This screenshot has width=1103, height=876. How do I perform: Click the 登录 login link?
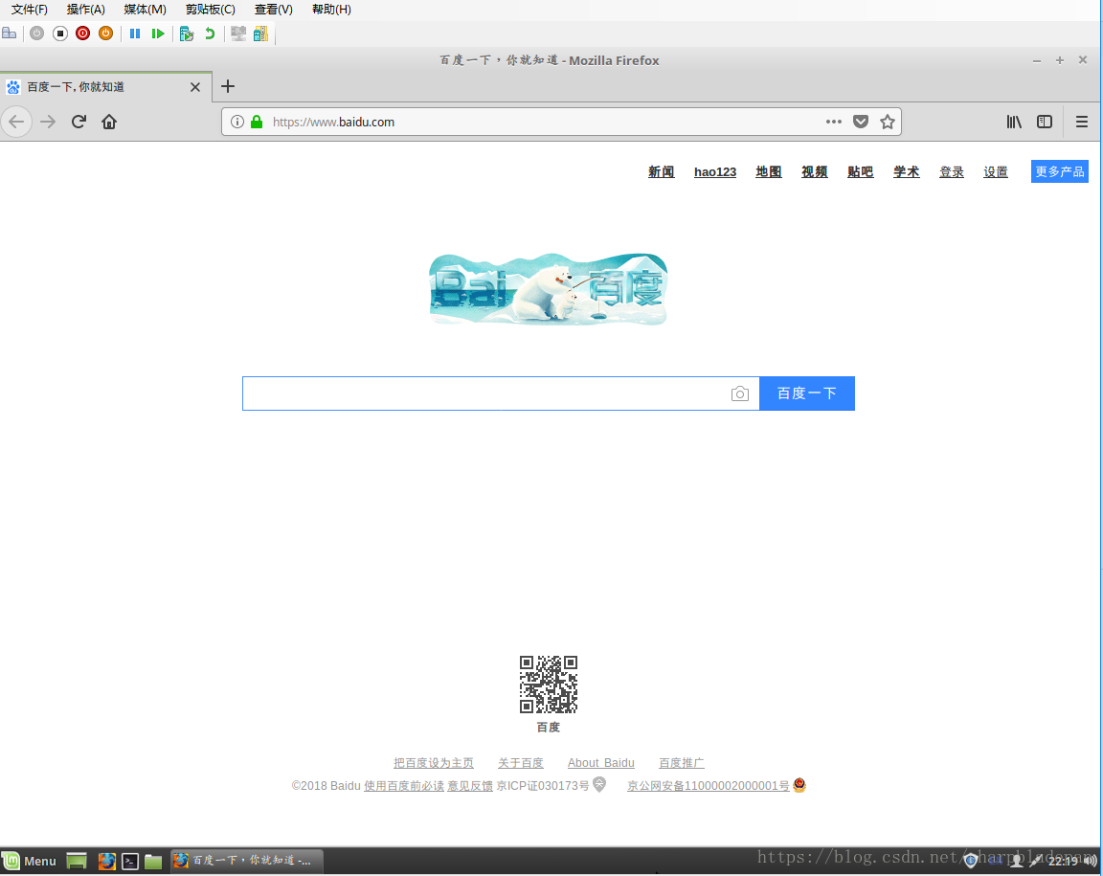952,171
